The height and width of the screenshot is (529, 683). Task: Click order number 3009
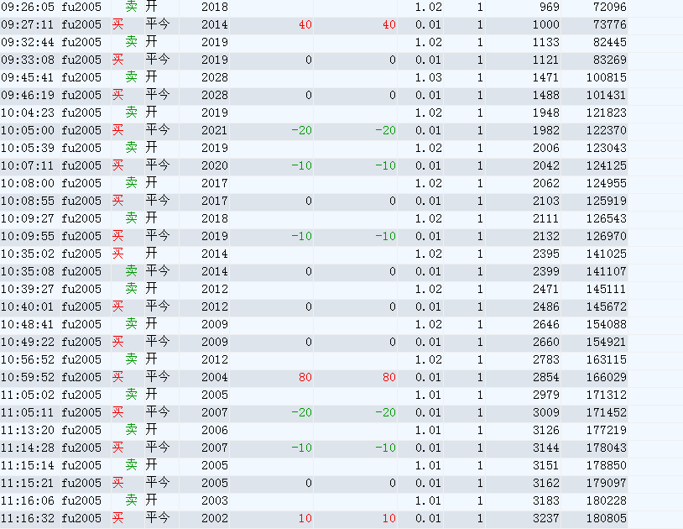pos(545,412)
